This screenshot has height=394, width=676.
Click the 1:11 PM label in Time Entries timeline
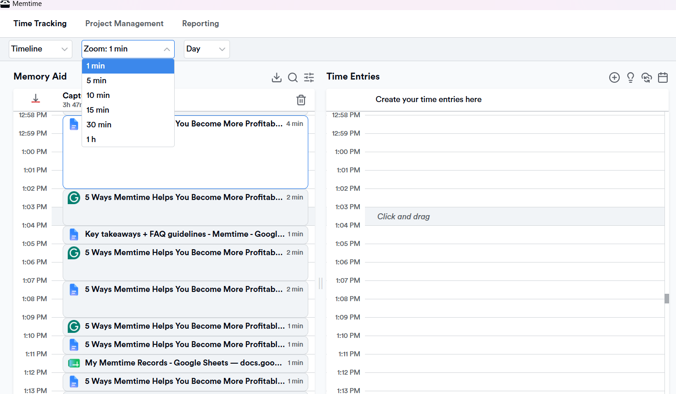[x=349, y=354]
